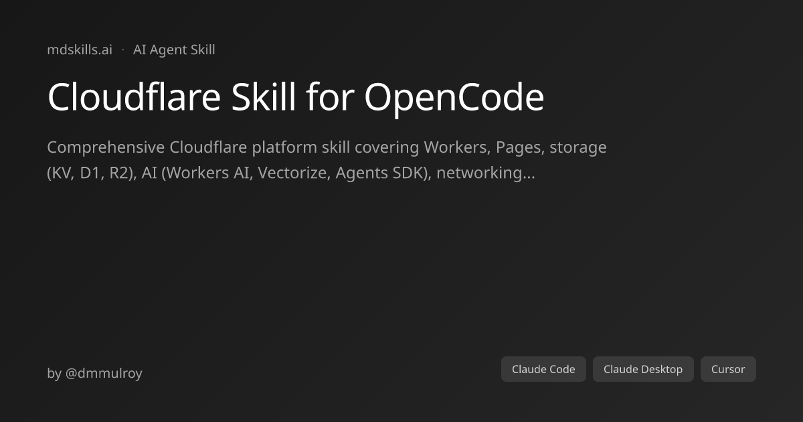Select the Claude Desktop tag
Screen dimensions: 803x422
coord(643,369)
